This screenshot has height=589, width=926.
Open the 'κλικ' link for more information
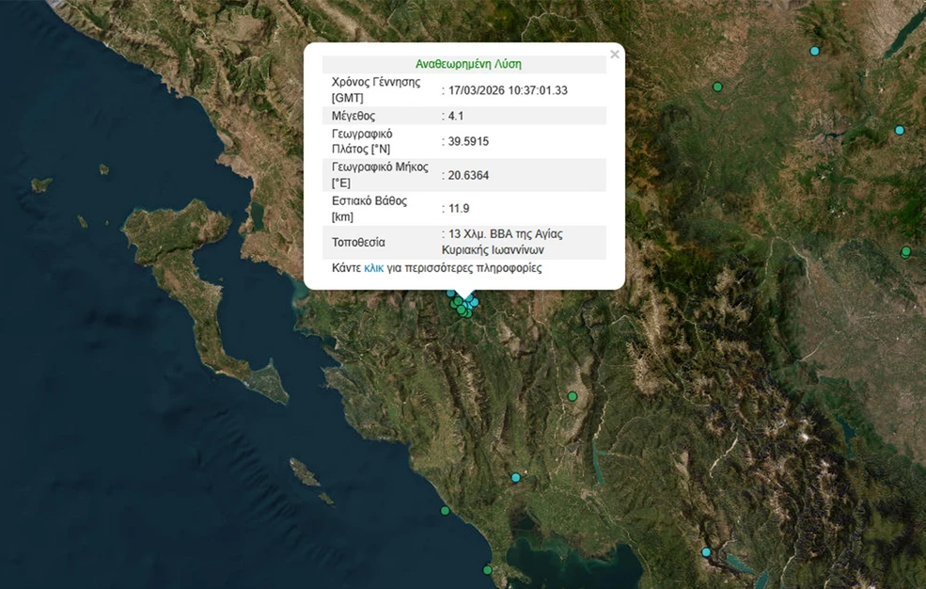tap(373, 268)
